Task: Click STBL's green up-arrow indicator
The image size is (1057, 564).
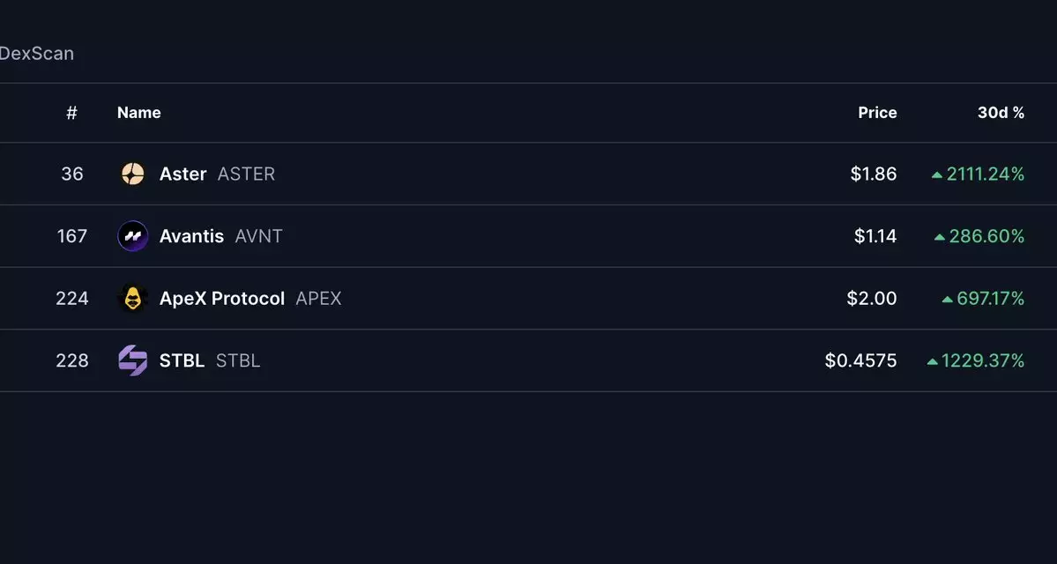Action: [933, 361]
